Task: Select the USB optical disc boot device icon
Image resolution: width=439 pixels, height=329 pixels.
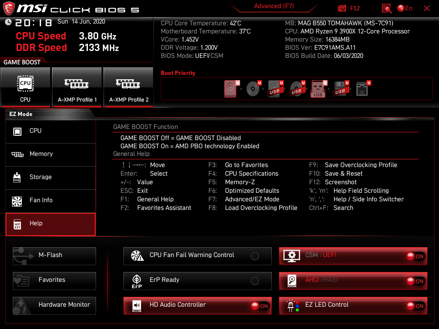Action: [x=298, y=89]
